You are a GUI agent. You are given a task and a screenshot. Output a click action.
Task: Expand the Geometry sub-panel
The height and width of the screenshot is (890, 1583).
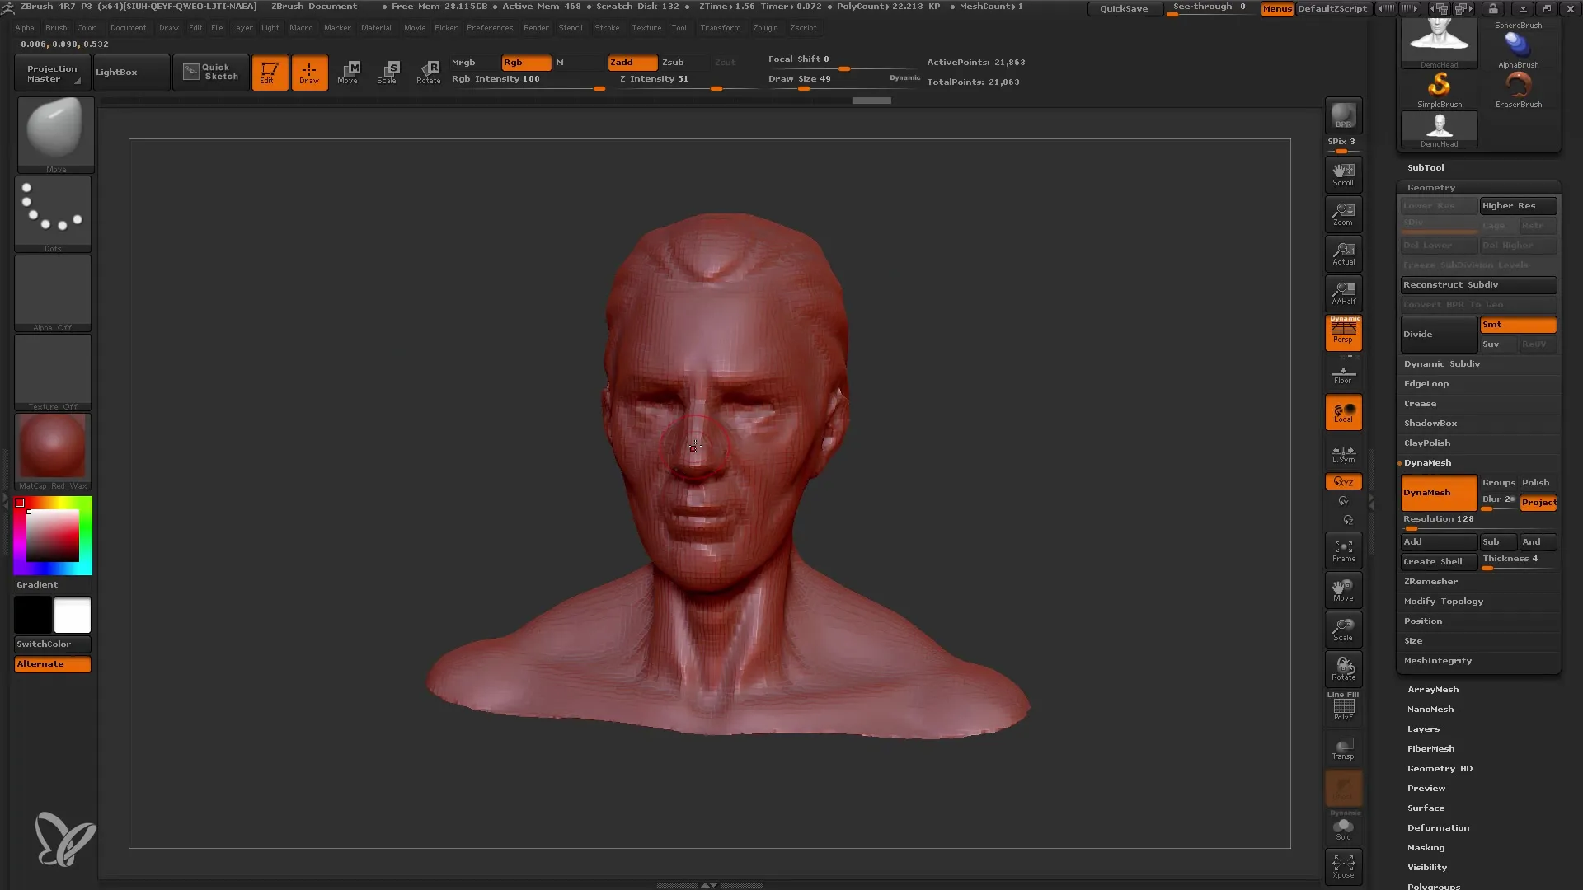(1432, 187)
